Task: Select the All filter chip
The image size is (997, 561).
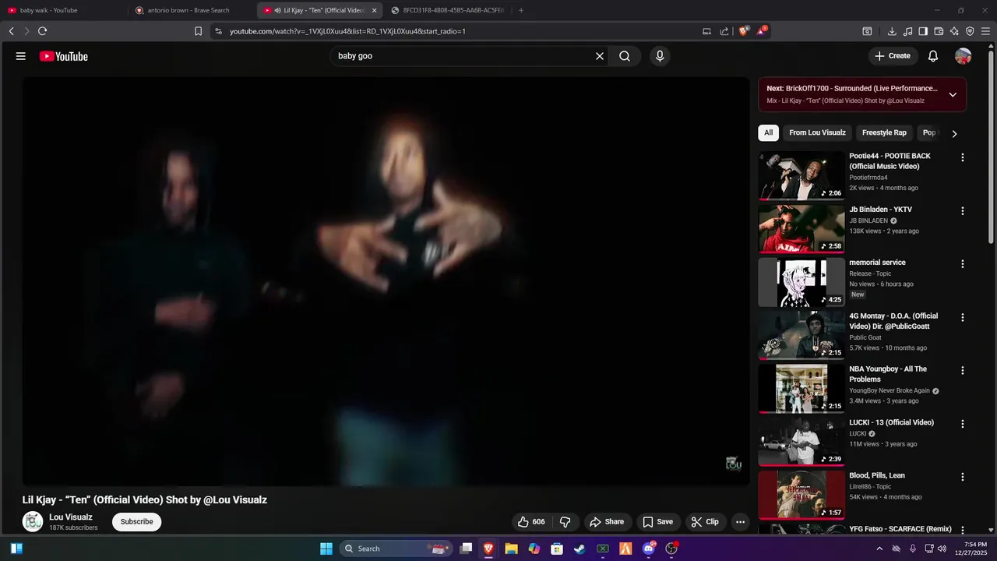Action: tap(768, 132)
